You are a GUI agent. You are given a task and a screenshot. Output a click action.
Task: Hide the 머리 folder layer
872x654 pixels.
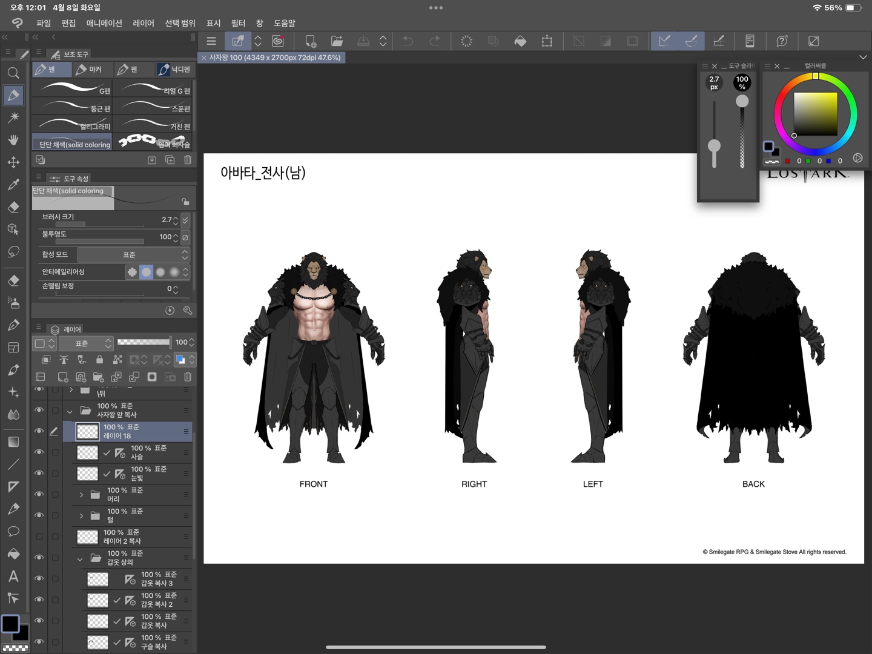39,494
